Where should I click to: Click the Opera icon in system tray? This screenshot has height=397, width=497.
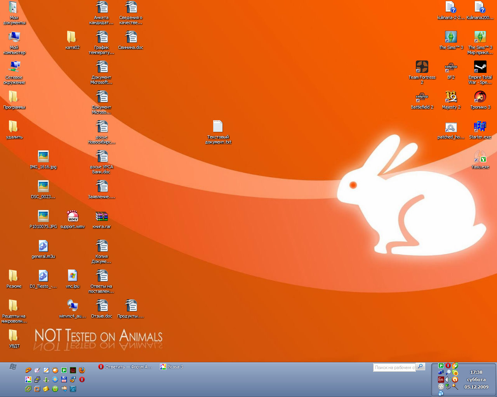pyautogui.click(x=448, y=366)
